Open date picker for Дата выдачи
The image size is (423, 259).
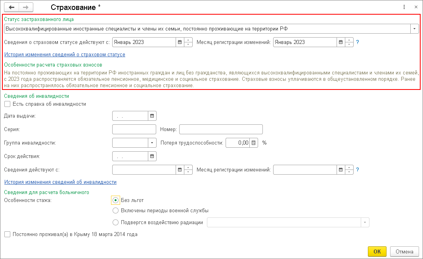coord(152,116)
